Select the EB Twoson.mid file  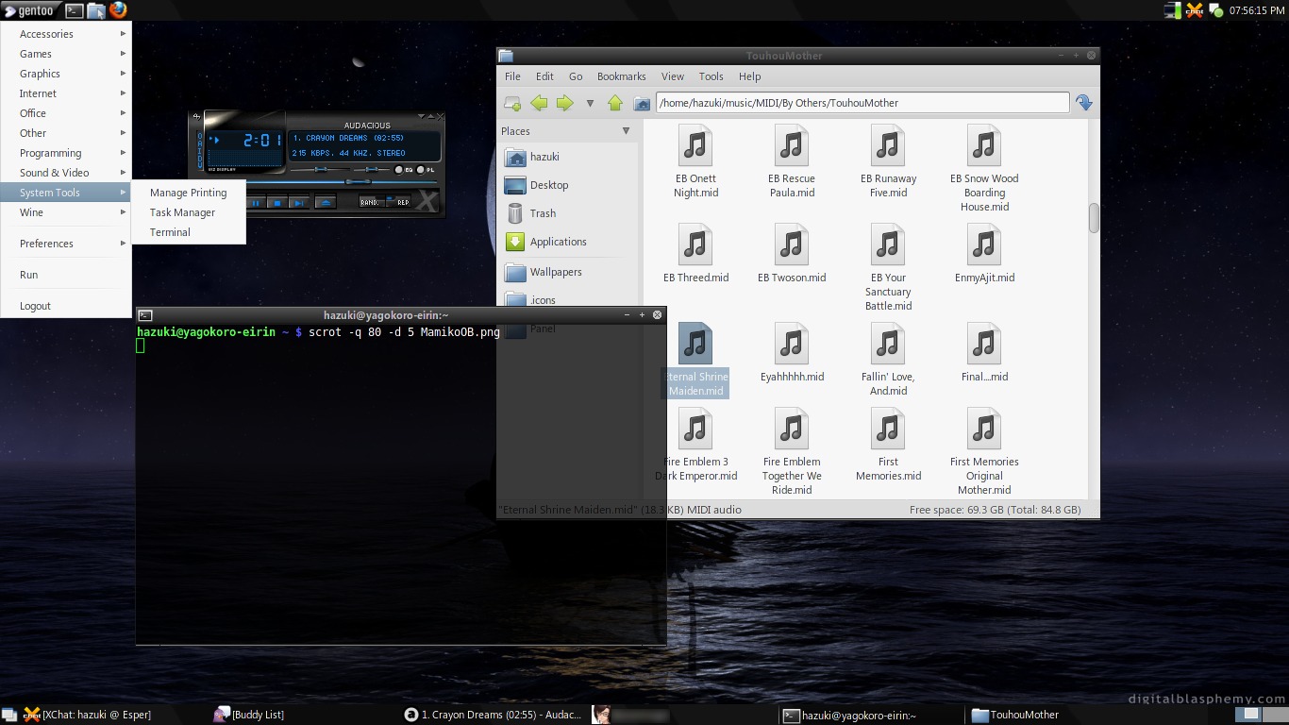point(792,253)
